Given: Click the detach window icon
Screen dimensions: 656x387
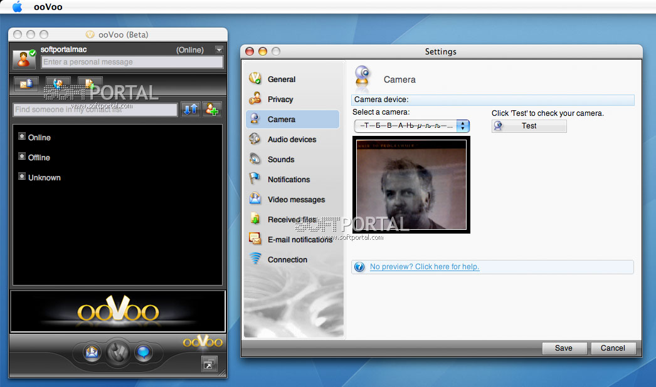Looking at the screenshot, I should tap(209, 364).
